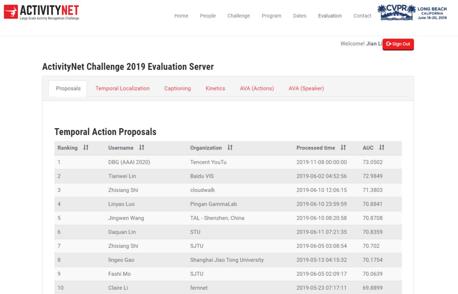Screen dimensions: 458x294
Task: Switch to AVA (Actions) tab
Action: [x=257, y=89]
